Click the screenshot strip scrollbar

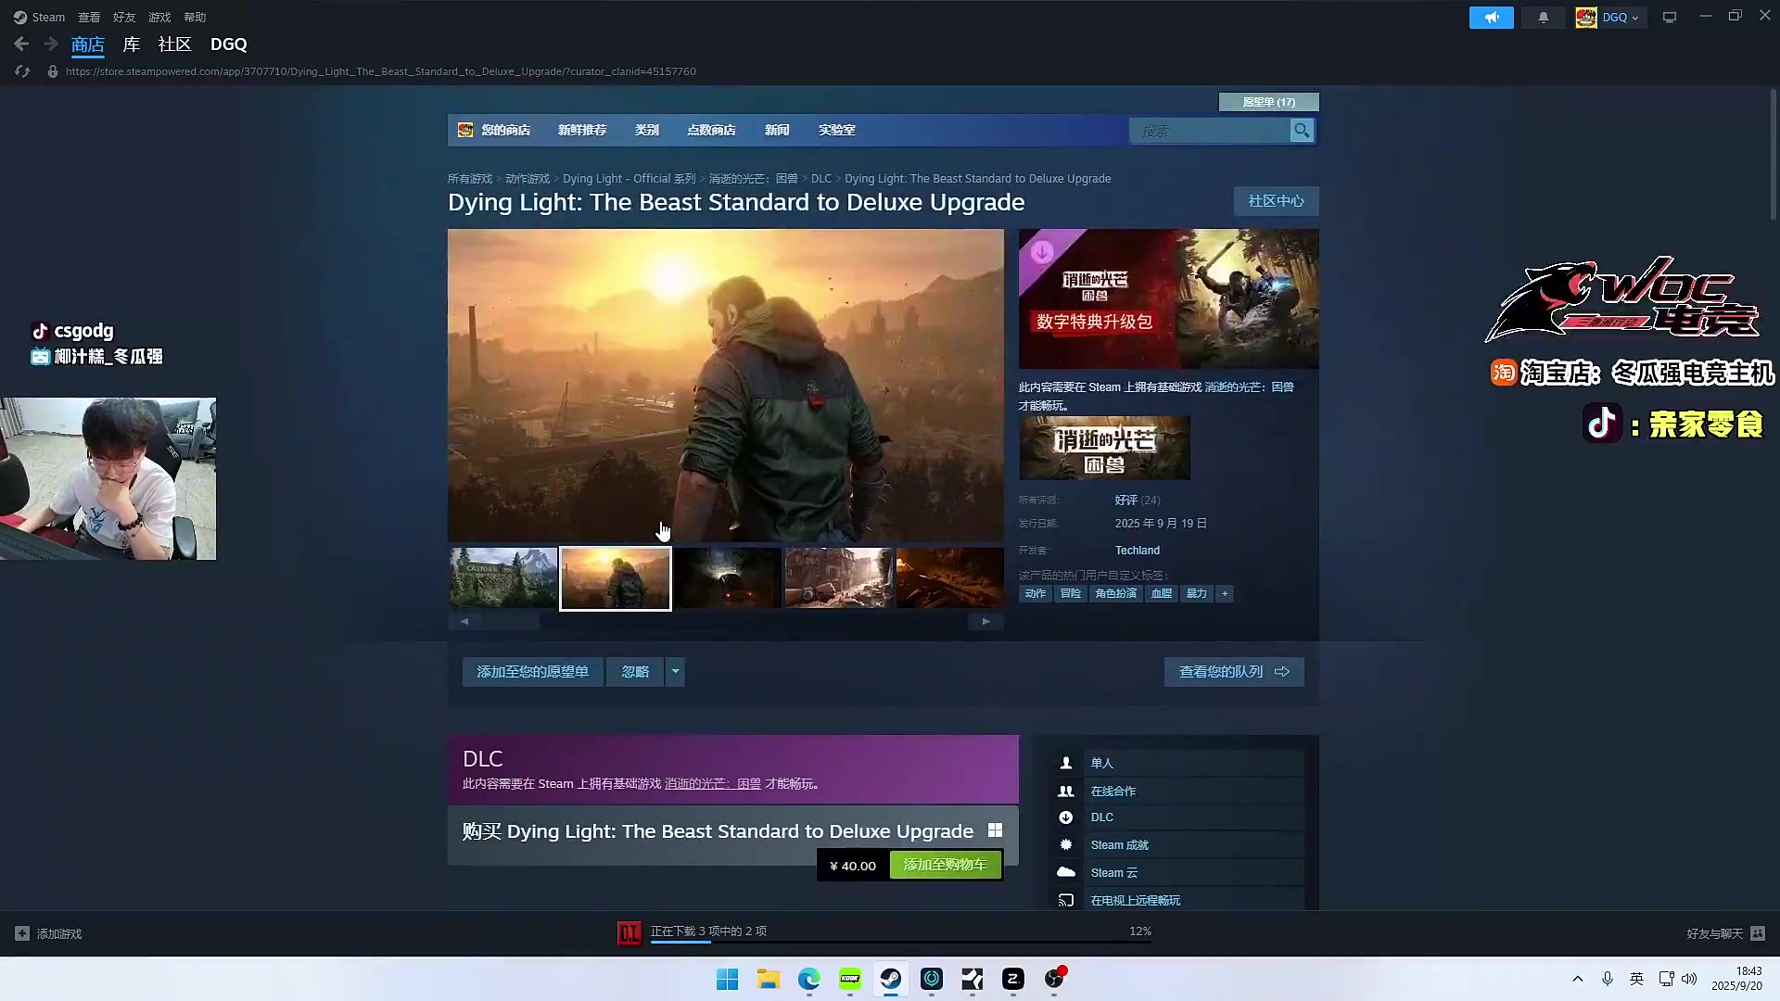pos(726,622)
